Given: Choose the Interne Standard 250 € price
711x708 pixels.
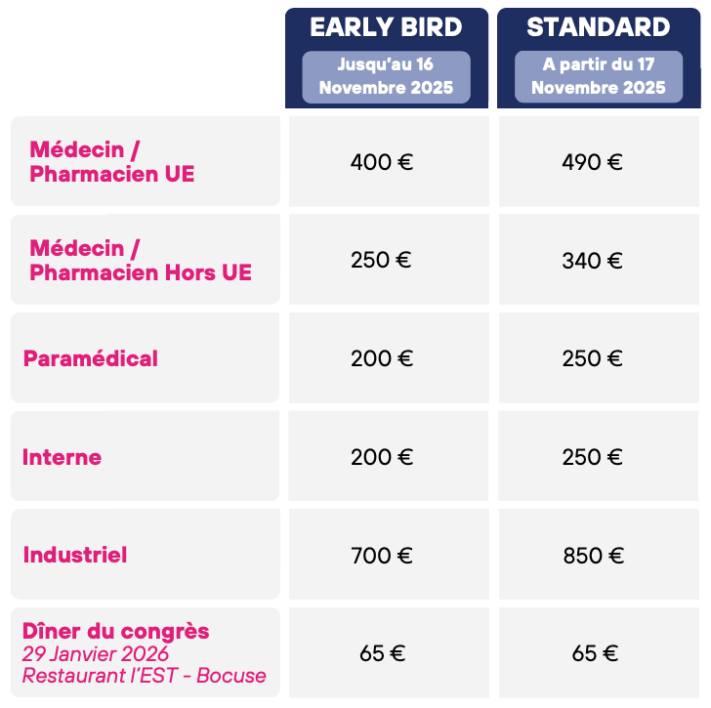Looking at the screenshot, I should tap(592, 457).
